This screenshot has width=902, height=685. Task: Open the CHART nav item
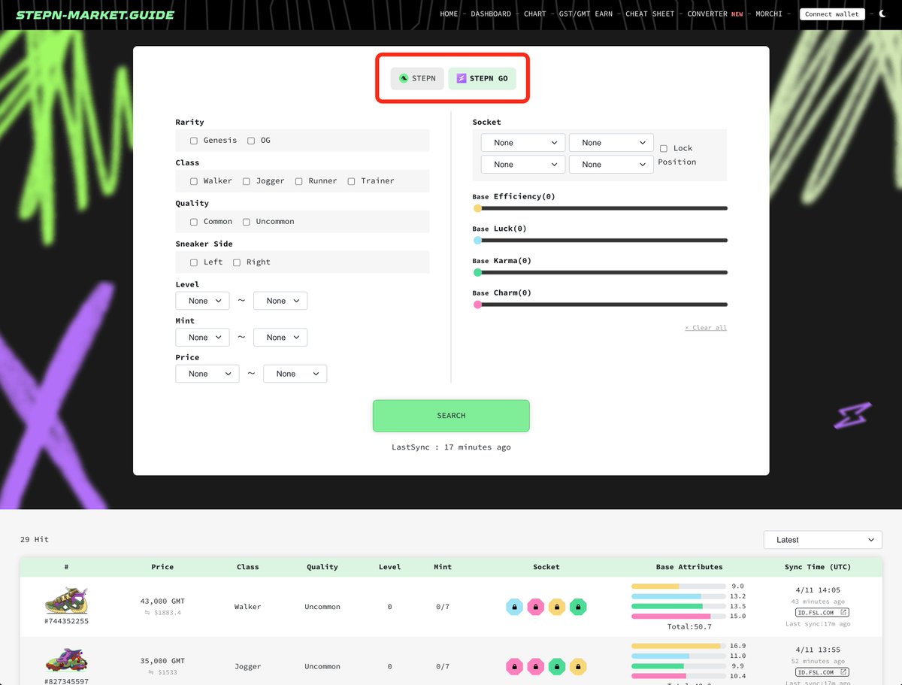[x=535, y=14]
